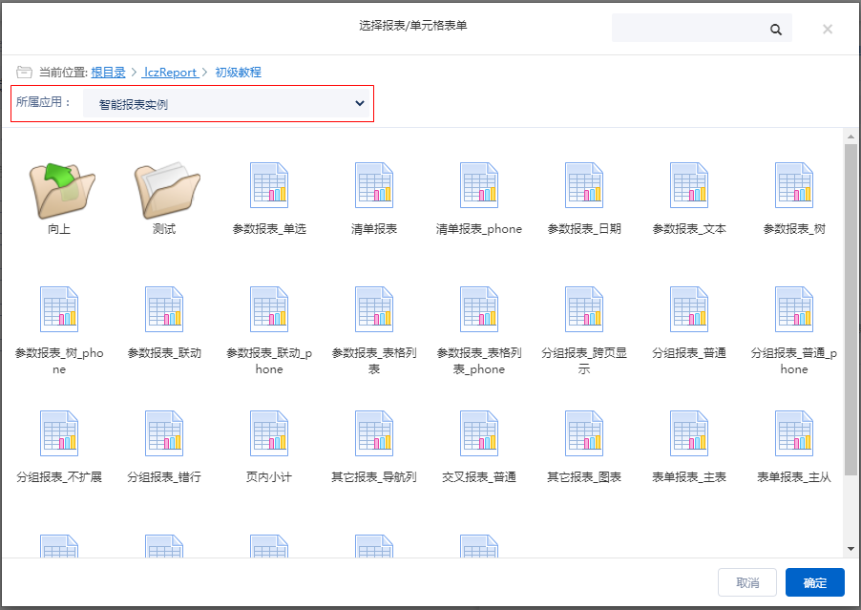Navigate to 根目录 in the breadcrumb
The width and height of the screenshot is (861, 610).
coord(108,73)
